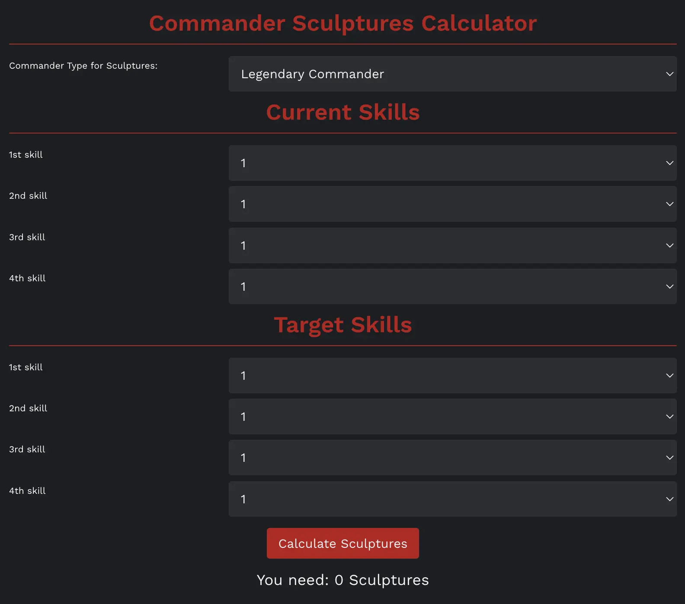Viewport: 685px width, 604px height.
Task: Click the '1st skill' label under Target Skills
Action: click(26, 367)
